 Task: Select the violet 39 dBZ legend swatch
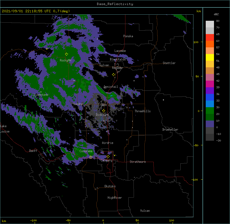pyautogui.click(x=210, y=91)
